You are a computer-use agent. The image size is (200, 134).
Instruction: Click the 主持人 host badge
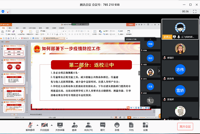tap(167, 37)
